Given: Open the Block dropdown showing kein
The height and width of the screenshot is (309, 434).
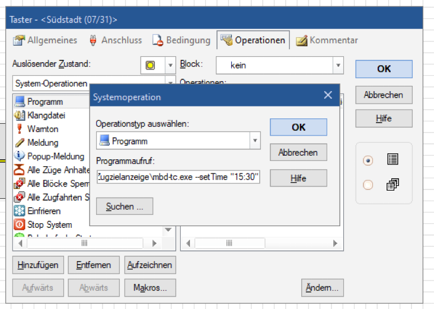Looking at the screenshot, I should [338, 66].
